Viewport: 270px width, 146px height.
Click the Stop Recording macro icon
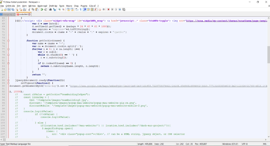(x=112, y=9)
